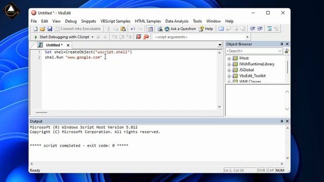Open the Edit menu
324x182 pixels.
click(x=45, y=21)
